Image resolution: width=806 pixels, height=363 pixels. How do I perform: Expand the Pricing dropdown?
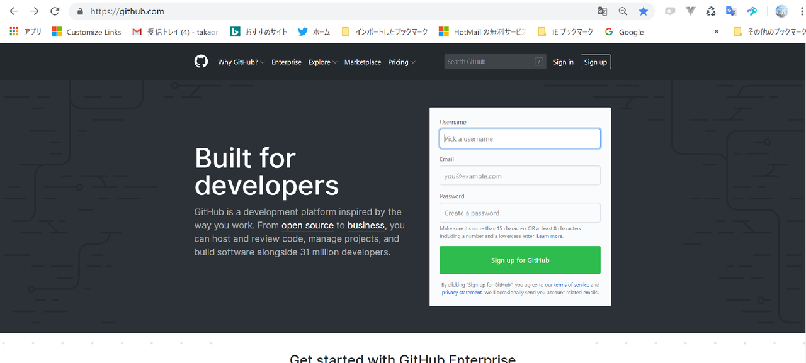pyautogui.click(x=402, y=62)
